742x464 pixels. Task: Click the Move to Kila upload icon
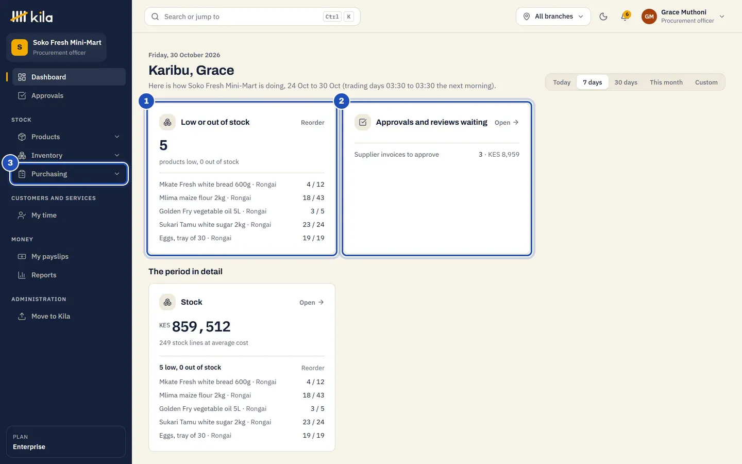click(22, 316)
